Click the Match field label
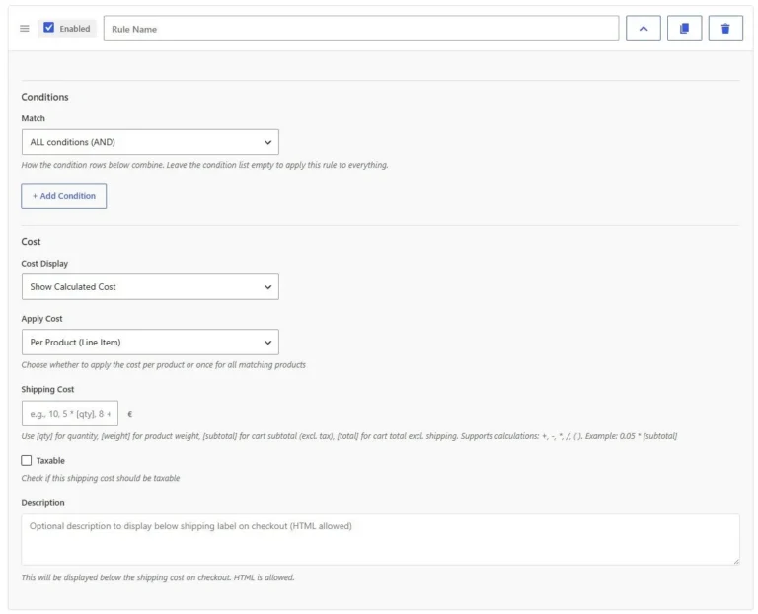 tap(33, 118)
